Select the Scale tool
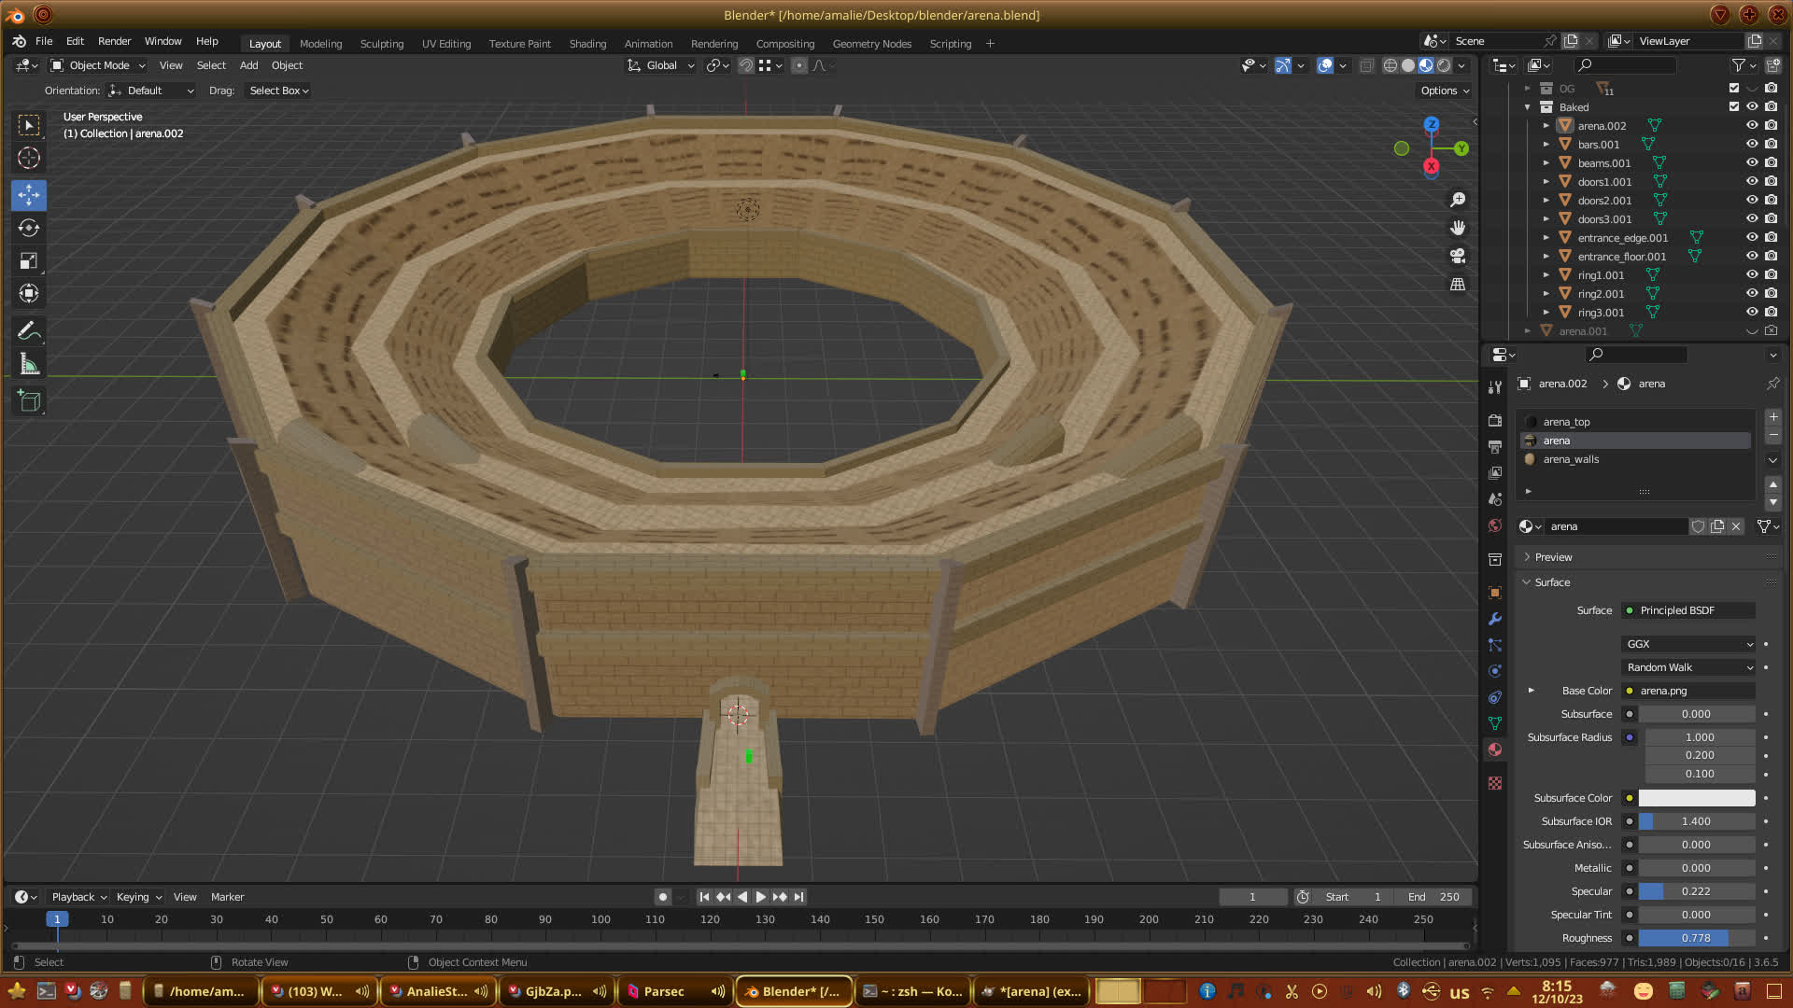This screenshot has width=1793, height=1008. point(29,260)
